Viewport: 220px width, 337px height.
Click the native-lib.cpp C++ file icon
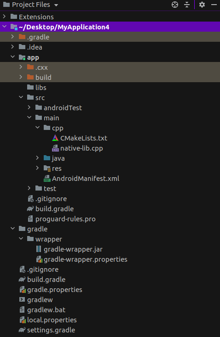pos(55,148)
